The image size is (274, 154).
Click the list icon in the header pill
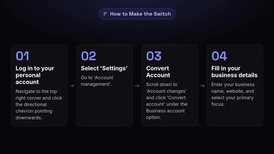click(105, 14)
